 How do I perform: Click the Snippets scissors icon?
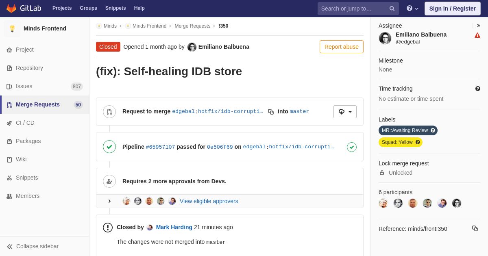9,178
